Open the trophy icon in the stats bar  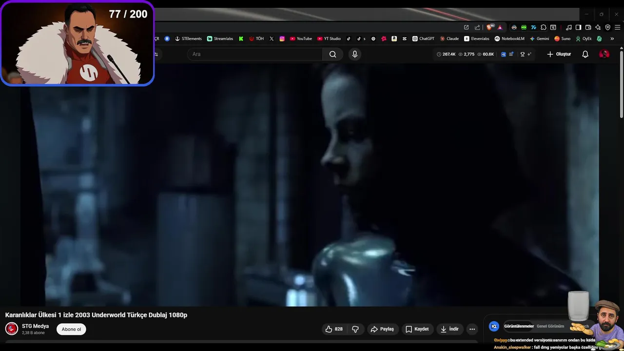pyautogui.click(x=523, y=54)
